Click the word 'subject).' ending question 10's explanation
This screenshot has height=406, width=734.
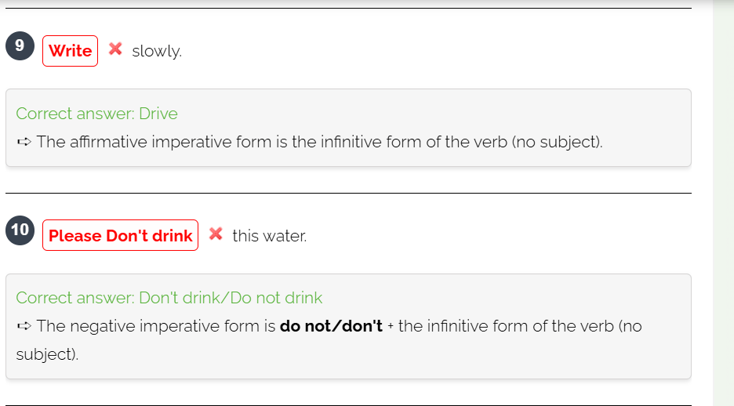pyautogui.click(x=47, y=354)
